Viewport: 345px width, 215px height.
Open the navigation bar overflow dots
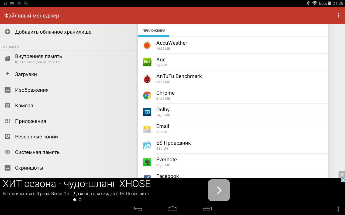click(x=338, y=209)
